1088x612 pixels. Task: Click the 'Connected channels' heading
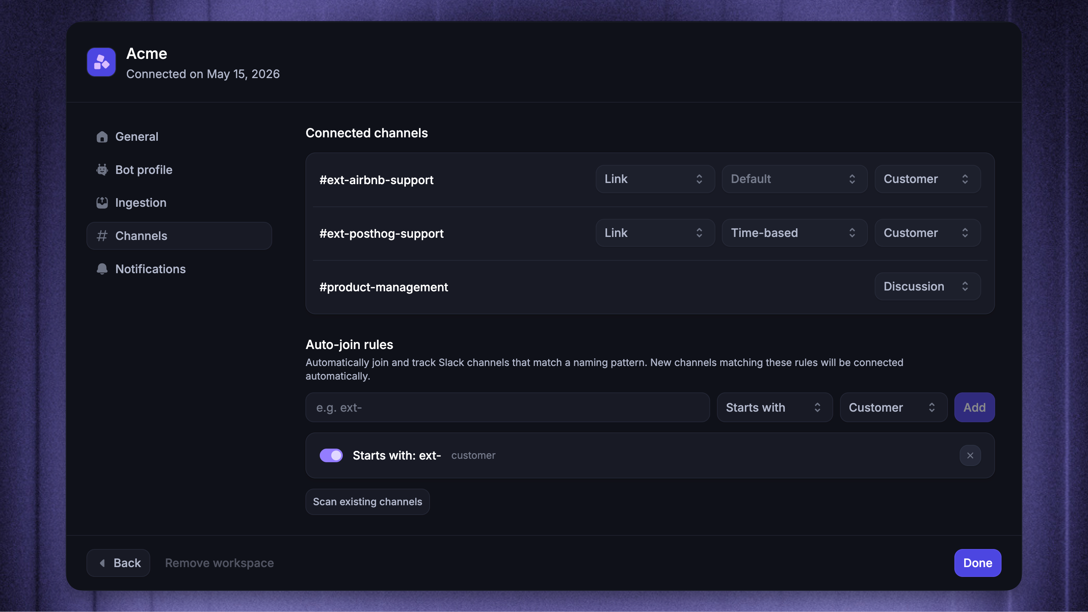click(367, 133)
